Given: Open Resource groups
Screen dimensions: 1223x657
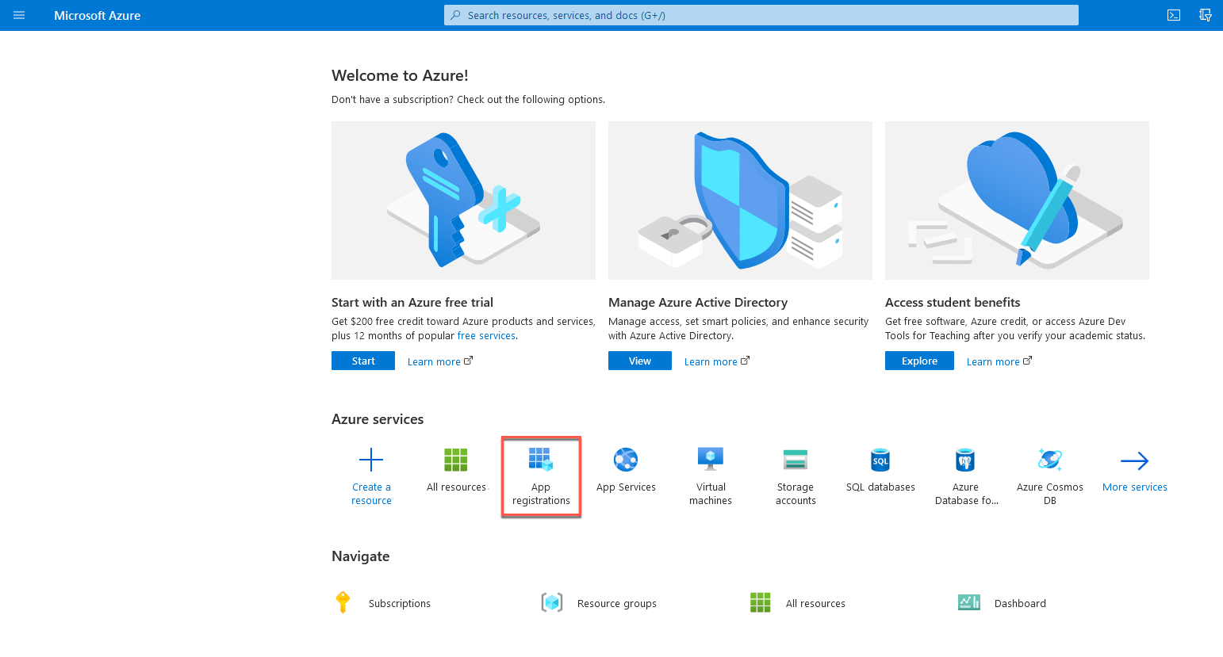Looking at the screenshot, I should click(x=616, y=602).
